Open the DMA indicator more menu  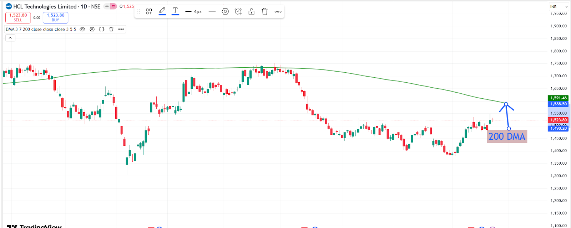121,29
